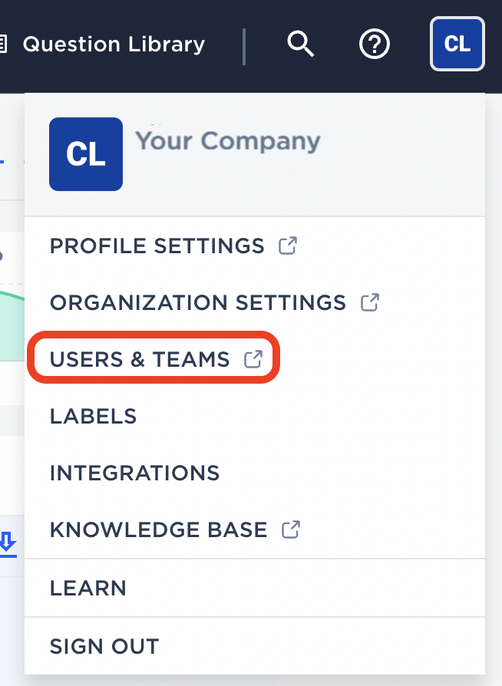Click Knowledge Base external link icon
The width and height of the screenshot is (502, 686).
point(291,529)
